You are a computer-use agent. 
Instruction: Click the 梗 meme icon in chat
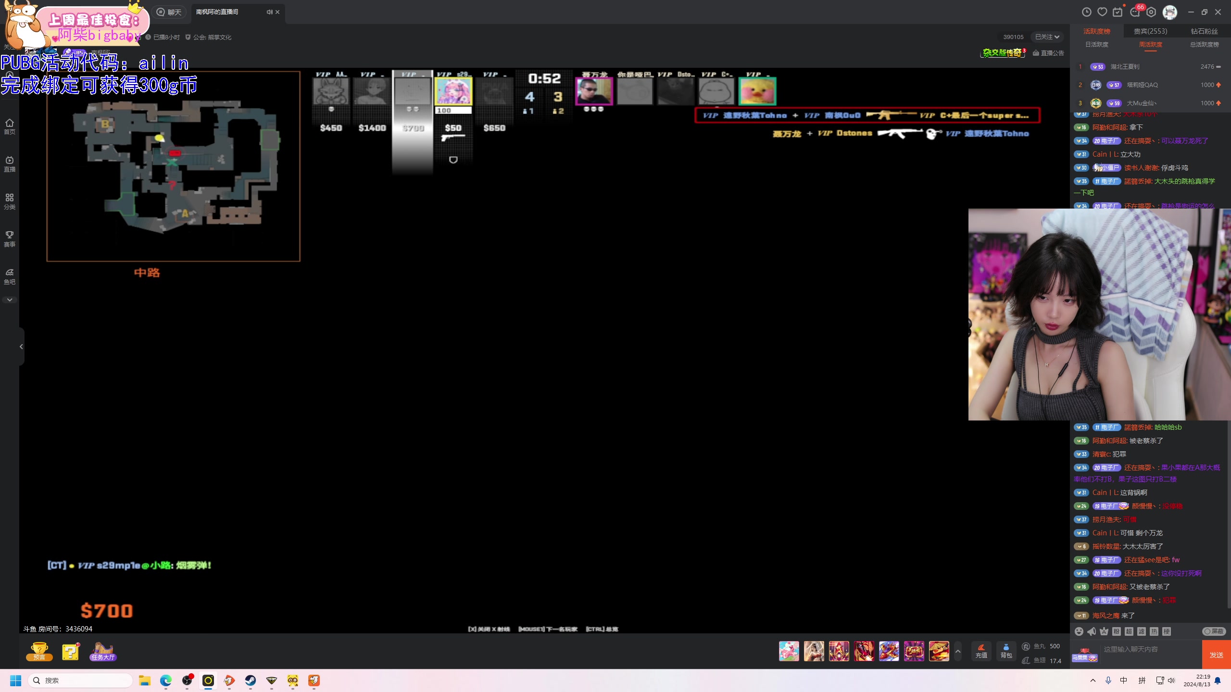pyautogui.click(x=1167, y=631)
